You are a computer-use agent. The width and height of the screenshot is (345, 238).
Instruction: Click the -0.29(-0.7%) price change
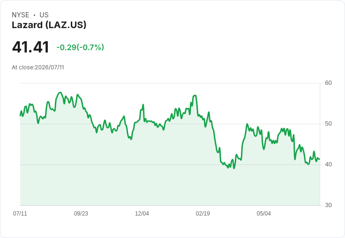(x=80, y=47)
